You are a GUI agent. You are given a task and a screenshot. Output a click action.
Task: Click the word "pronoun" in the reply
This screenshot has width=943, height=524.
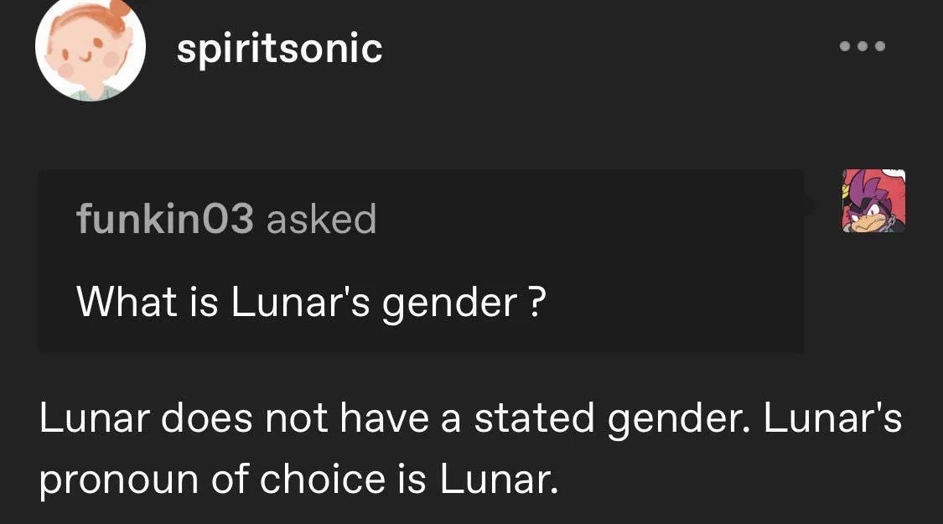[119, 481]
